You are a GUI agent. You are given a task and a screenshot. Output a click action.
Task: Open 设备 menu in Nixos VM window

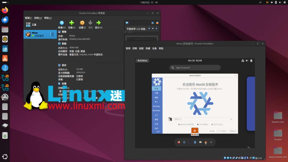pyautogui.click(x=154, y=48)
